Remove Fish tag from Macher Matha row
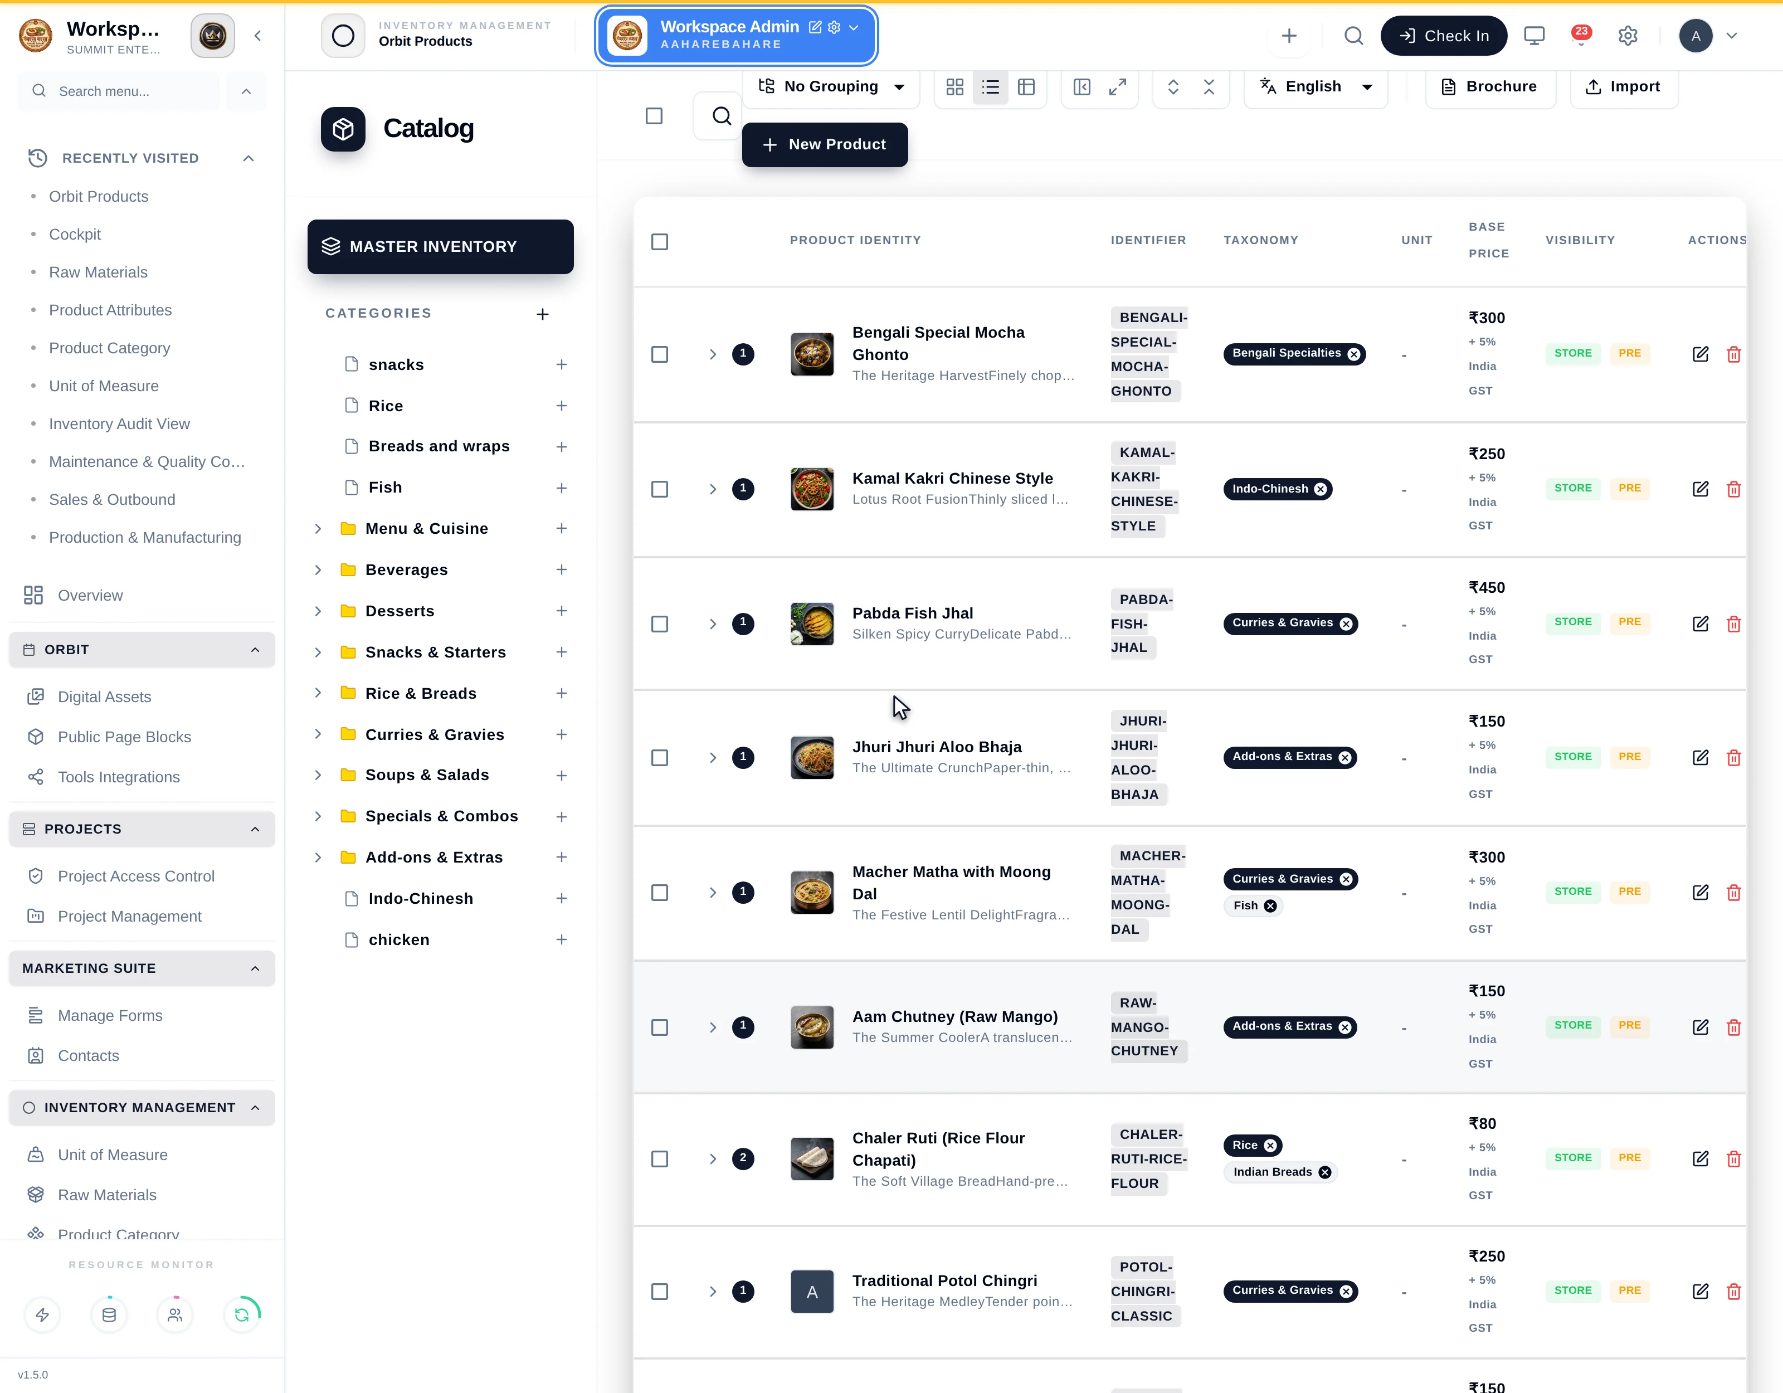Viewport: 1783px width, 1393px height. [x=1270, y=905]
